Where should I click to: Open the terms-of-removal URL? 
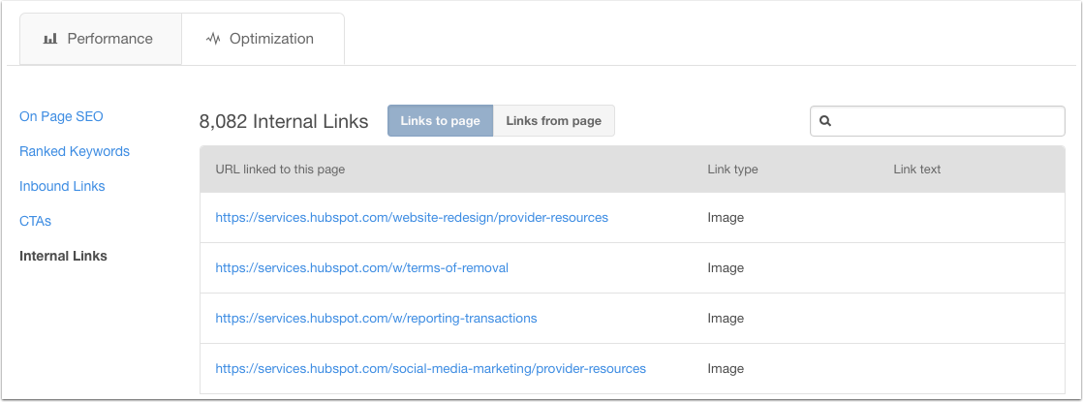coord(362,268)
